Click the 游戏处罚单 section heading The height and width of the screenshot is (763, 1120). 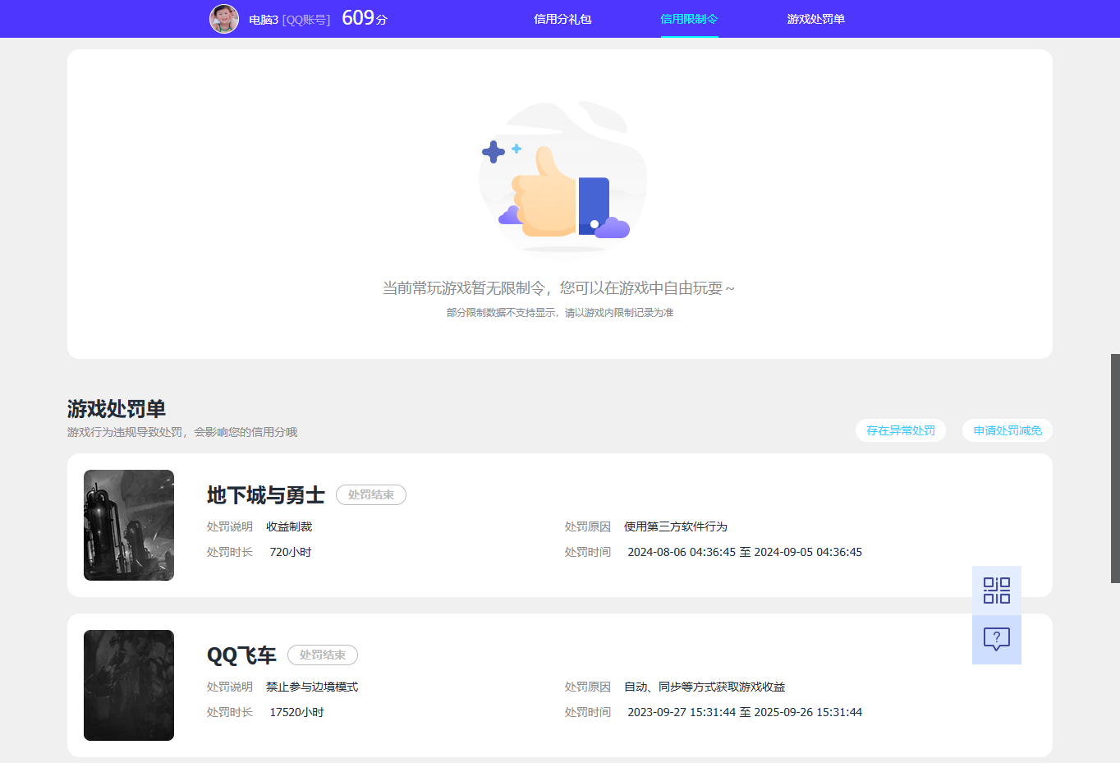click(x=117, y=408)
